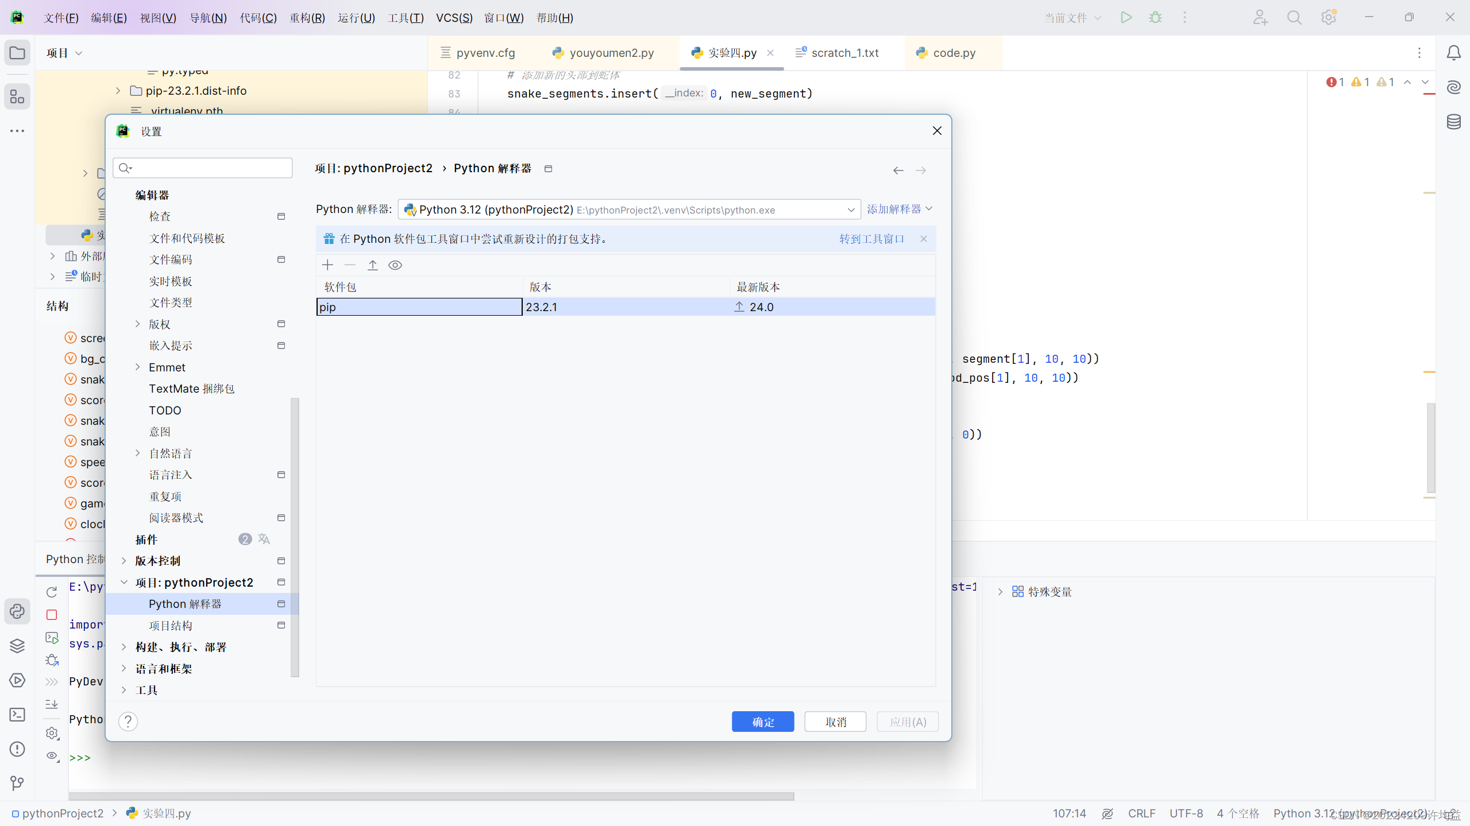
Task: Click 转到工具窗口 link
Action: pos(871,239)
